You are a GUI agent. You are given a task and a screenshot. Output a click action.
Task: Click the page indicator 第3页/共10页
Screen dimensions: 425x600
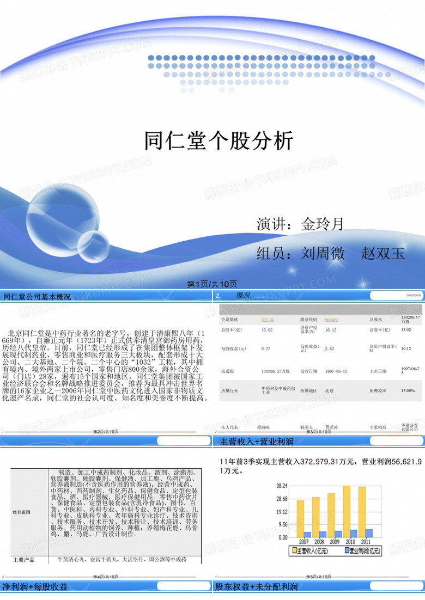point(319,432)
